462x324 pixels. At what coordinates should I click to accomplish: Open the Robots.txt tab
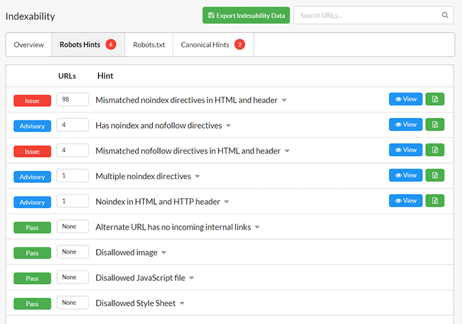tap(149, 44)
